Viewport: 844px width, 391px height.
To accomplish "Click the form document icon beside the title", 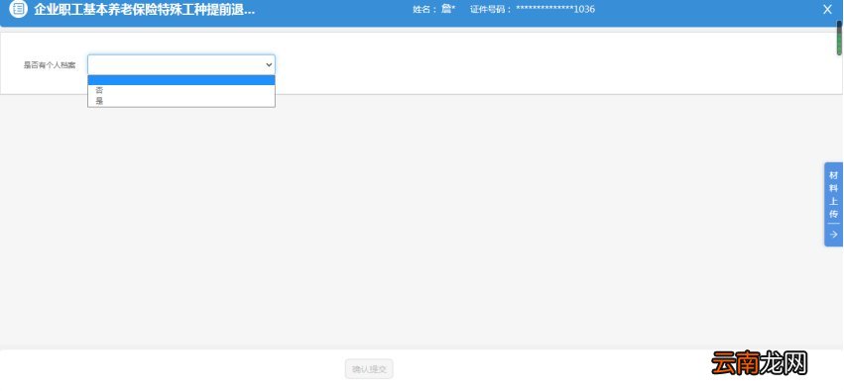I will point(18,9).
